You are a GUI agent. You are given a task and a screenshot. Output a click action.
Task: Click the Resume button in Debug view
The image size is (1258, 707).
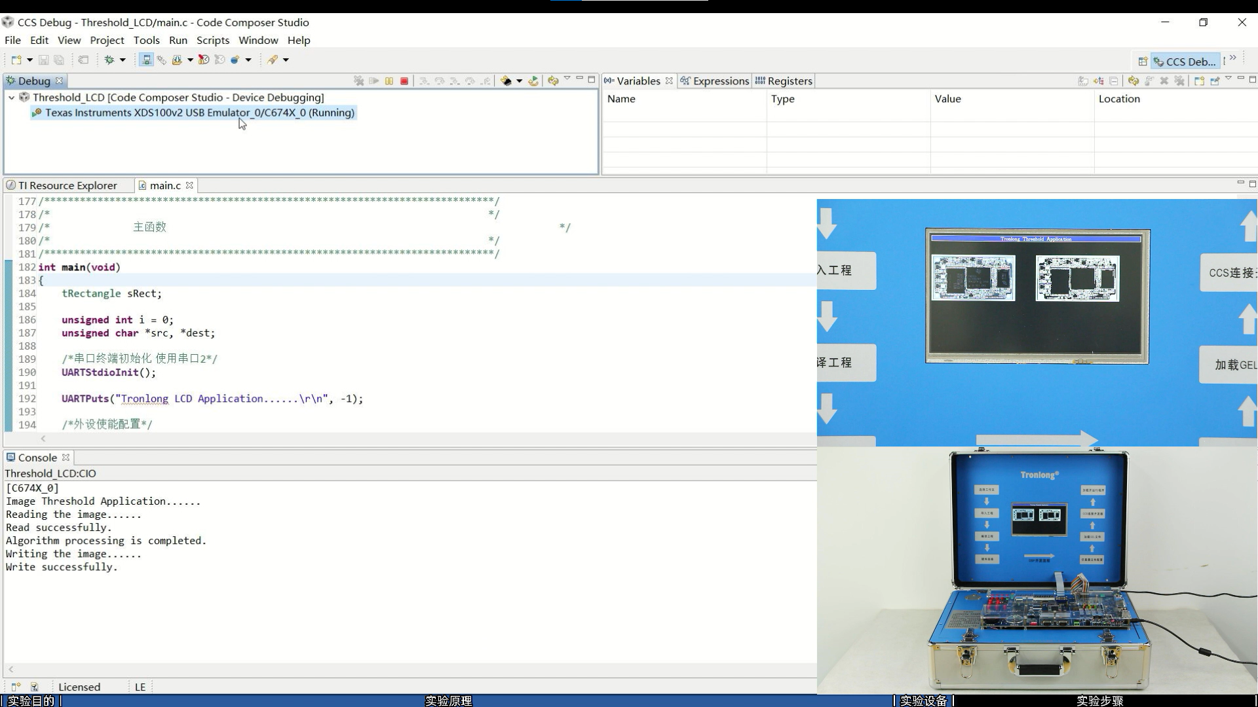(374, 81)
